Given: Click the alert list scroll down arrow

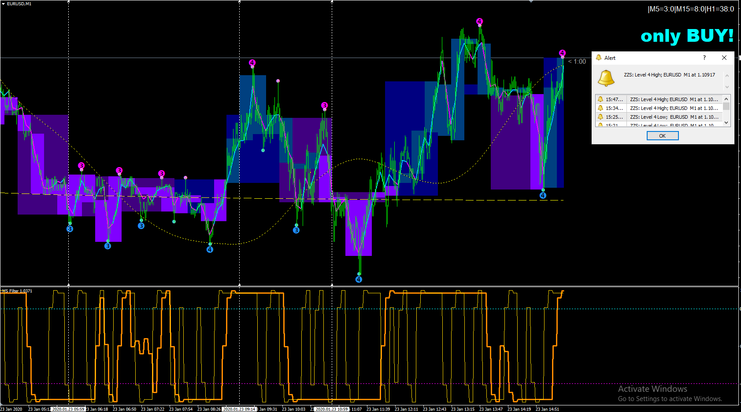Looking at the screenshot, I should (x=726, y=123).
